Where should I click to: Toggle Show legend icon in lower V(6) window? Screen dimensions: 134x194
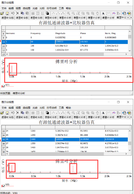click(x=38, y=113)
